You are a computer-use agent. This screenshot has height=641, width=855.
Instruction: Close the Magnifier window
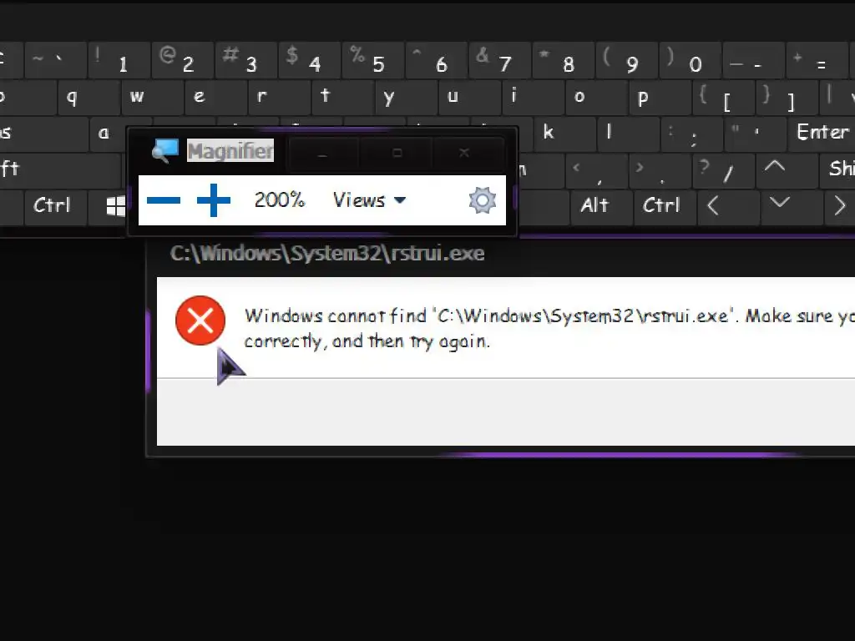pos(464,154)
